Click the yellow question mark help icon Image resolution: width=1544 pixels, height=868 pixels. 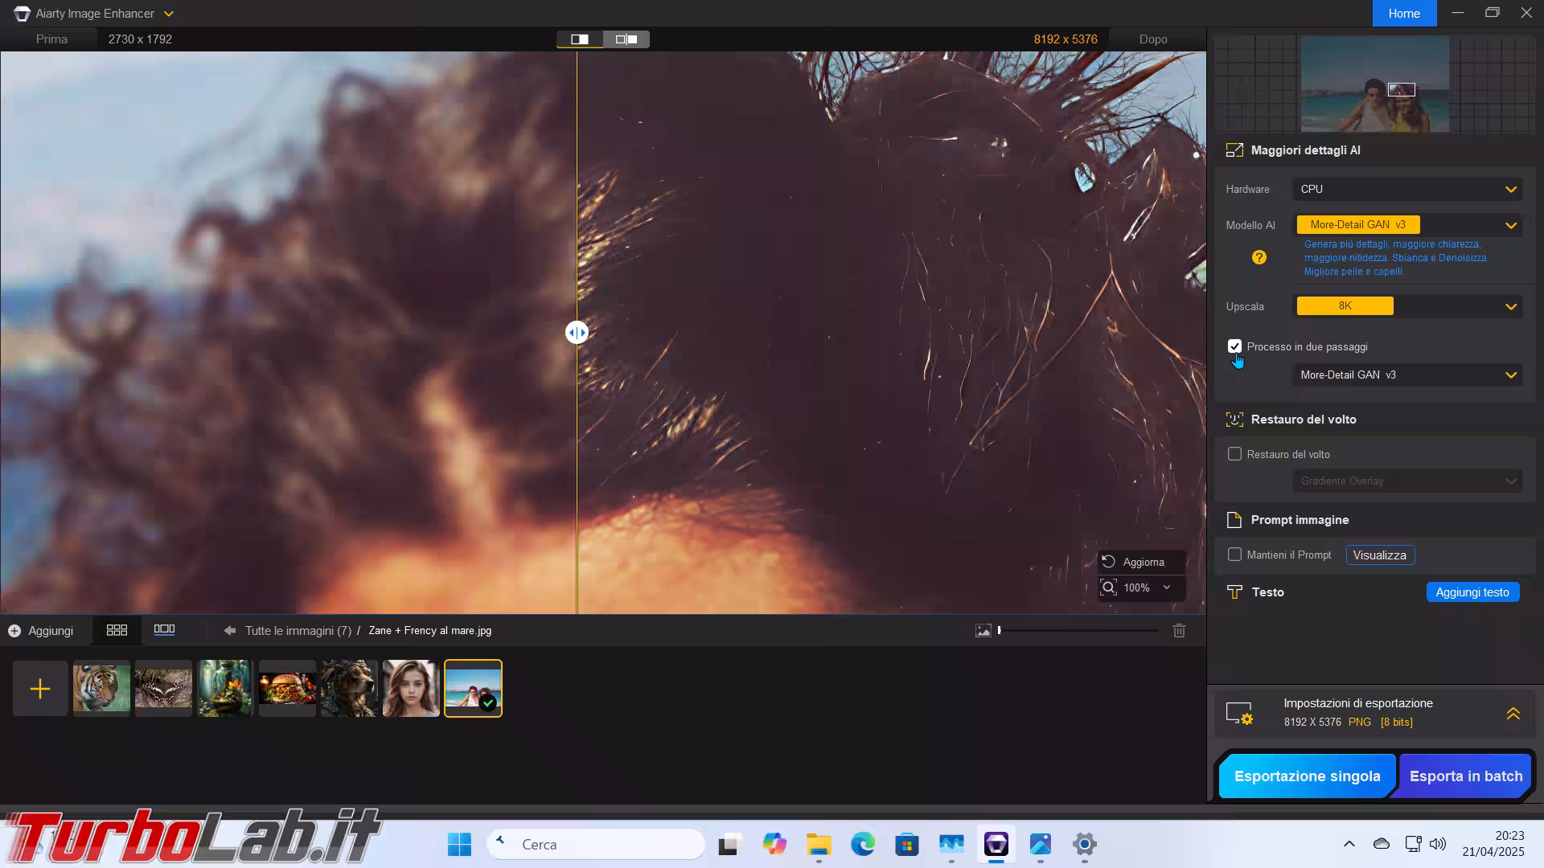point(1259,257)
